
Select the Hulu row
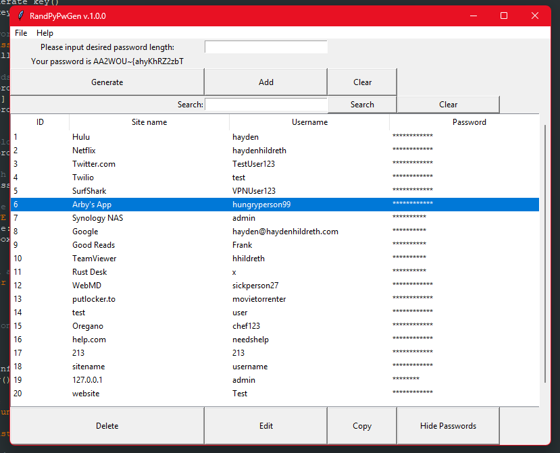(x=275, y=137)
